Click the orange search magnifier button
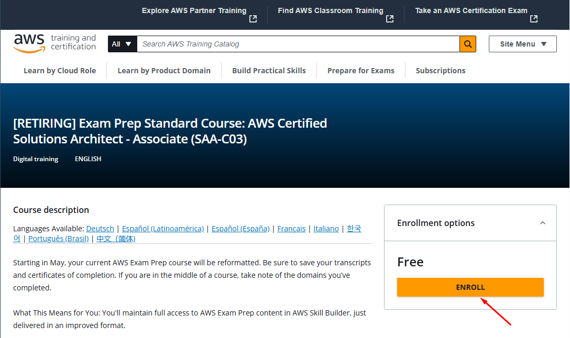Screen dimensions: 570x338 pyautogui.click(x=467, y=44)
